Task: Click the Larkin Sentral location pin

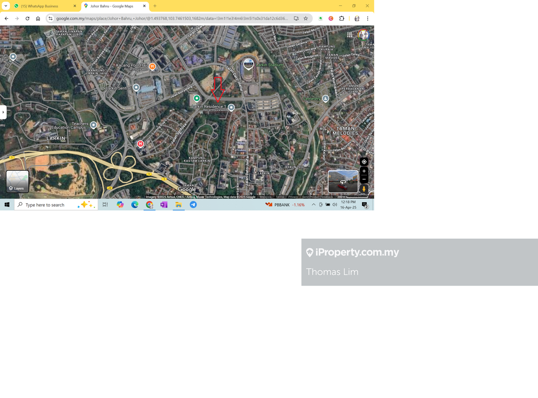Action: click(136, 87)
